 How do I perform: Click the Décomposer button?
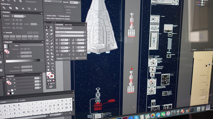[31, 2]
